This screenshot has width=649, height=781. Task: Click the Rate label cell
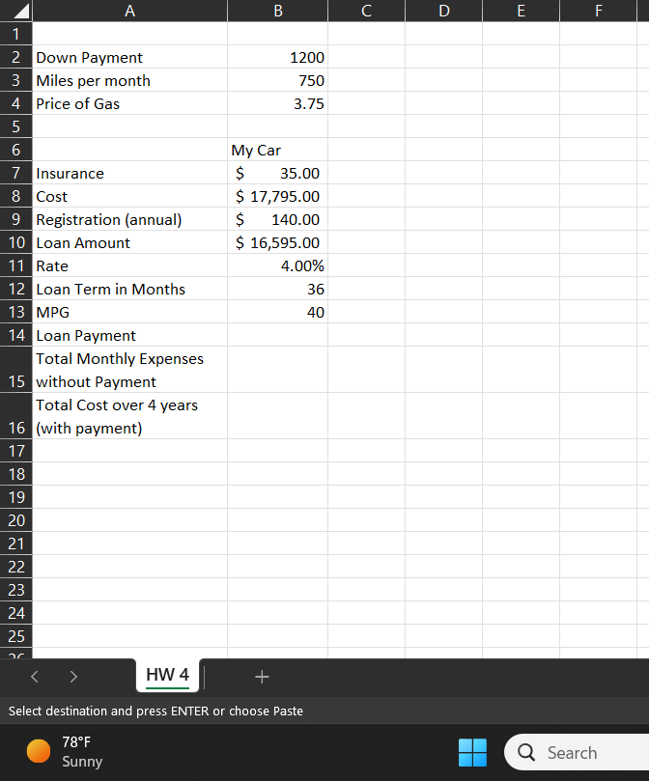(x=129, y=266)
